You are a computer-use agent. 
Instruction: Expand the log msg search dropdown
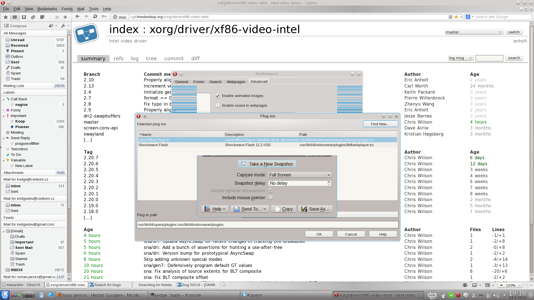click(x=461, y=58)
